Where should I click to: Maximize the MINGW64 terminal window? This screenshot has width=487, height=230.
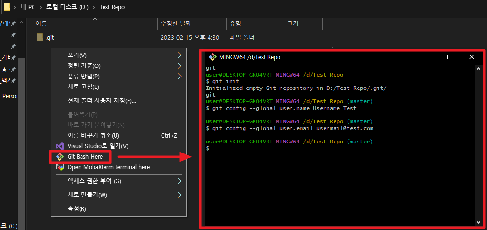[450, 57]
